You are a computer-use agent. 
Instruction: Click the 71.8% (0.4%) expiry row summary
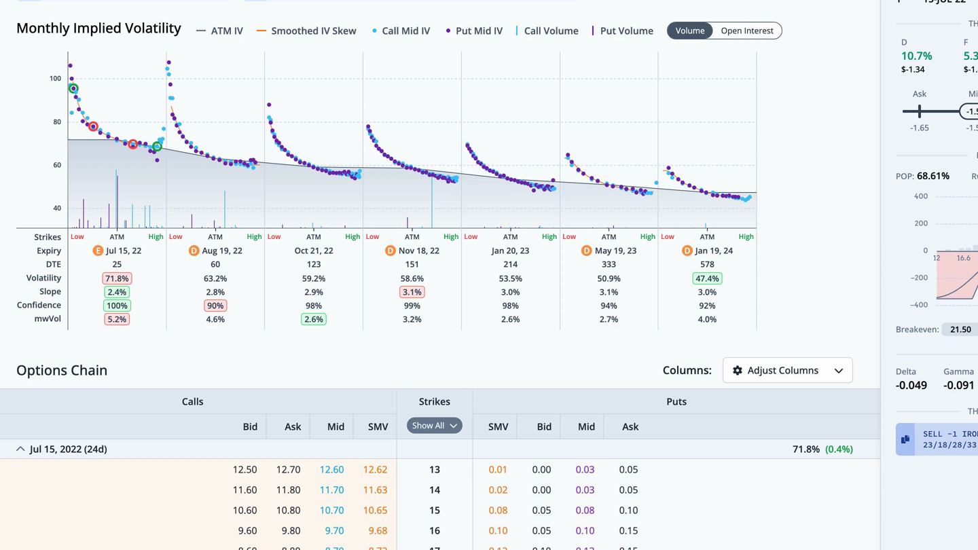[822, 449]
